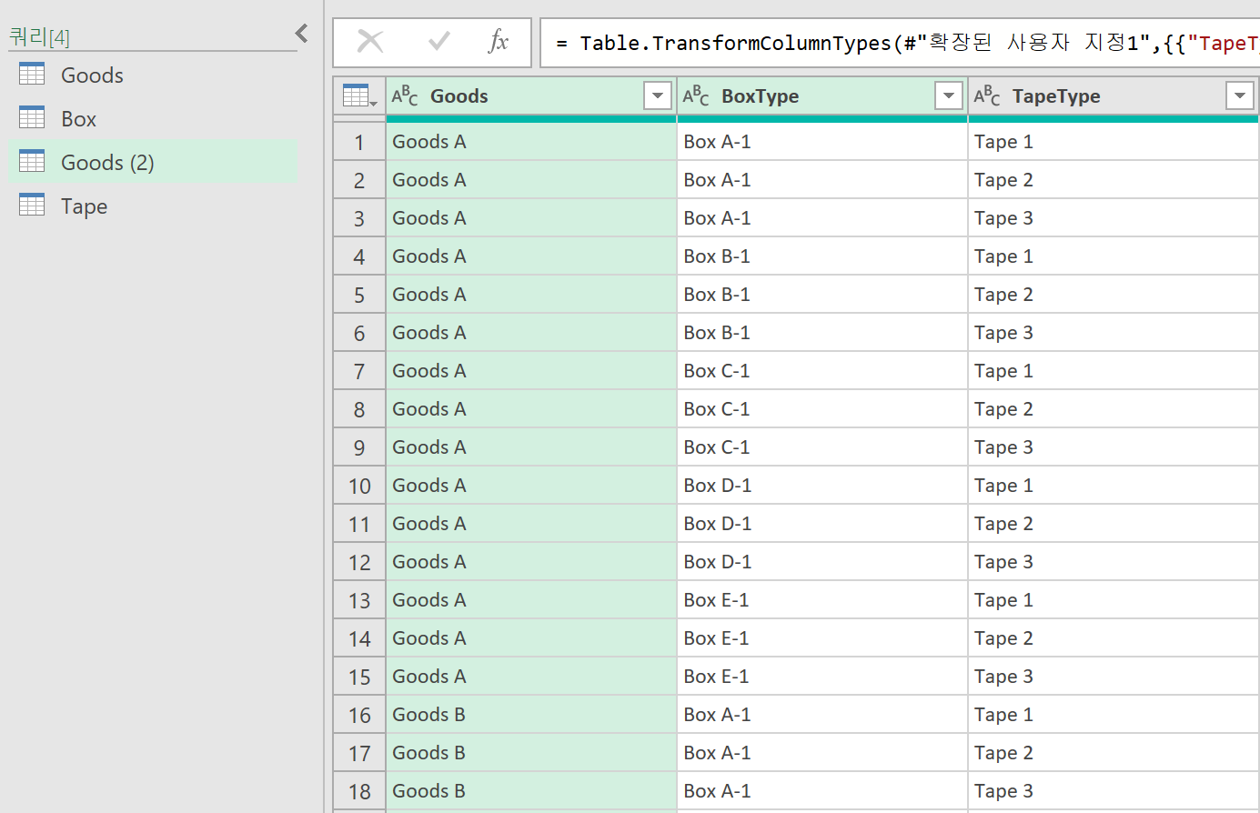This screenshot has height=813, width=1260.
Task: Open the TapeType column filter dropdown
Action: (1239, 95)
